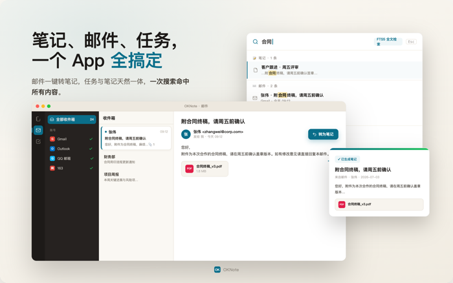The image size is (453, 283).
Task: Select the QQ 邮箱 account row
Action: 72,158
